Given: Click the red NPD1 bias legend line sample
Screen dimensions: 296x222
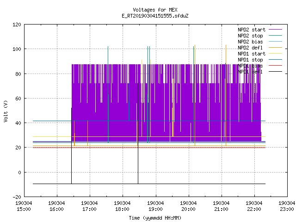Looking at the screenshot, I should [275, 66].
